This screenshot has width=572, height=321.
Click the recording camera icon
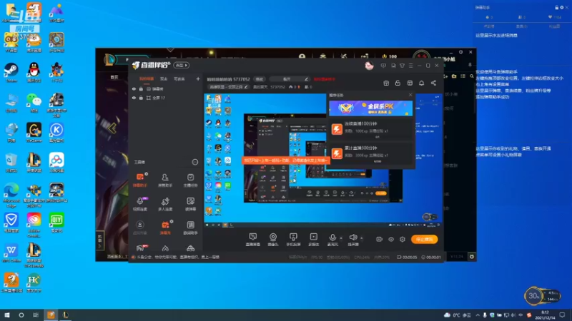(x=380, y=239)
